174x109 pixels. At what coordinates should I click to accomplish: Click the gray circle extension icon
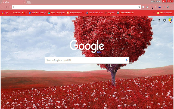[x=164, y=7]
